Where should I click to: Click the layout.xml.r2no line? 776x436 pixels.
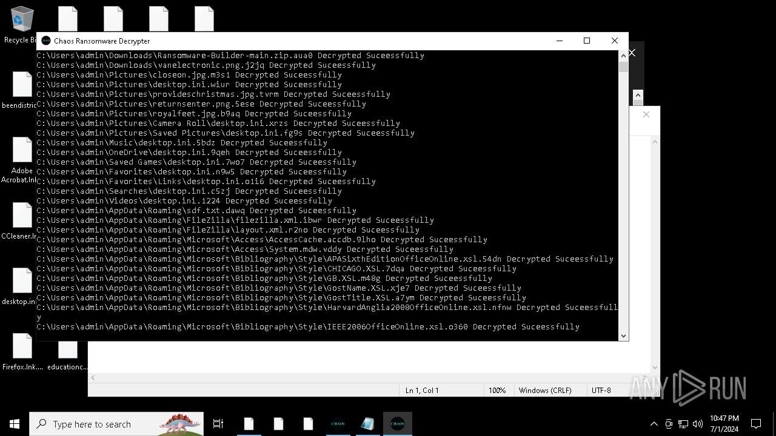click(x=228, y=230)
